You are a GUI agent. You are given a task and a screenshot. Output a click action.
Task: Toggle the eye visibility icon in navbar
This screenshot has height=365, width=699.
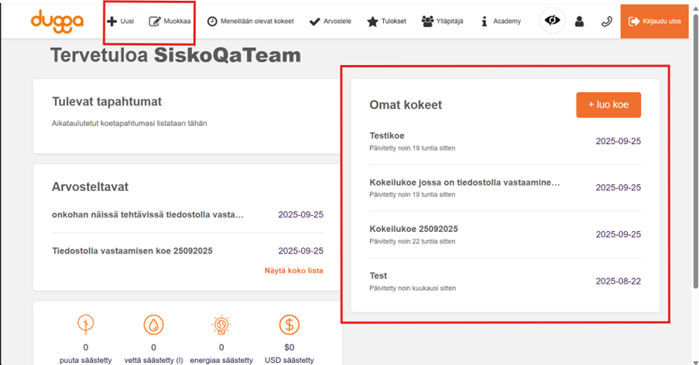click(552, 21)
